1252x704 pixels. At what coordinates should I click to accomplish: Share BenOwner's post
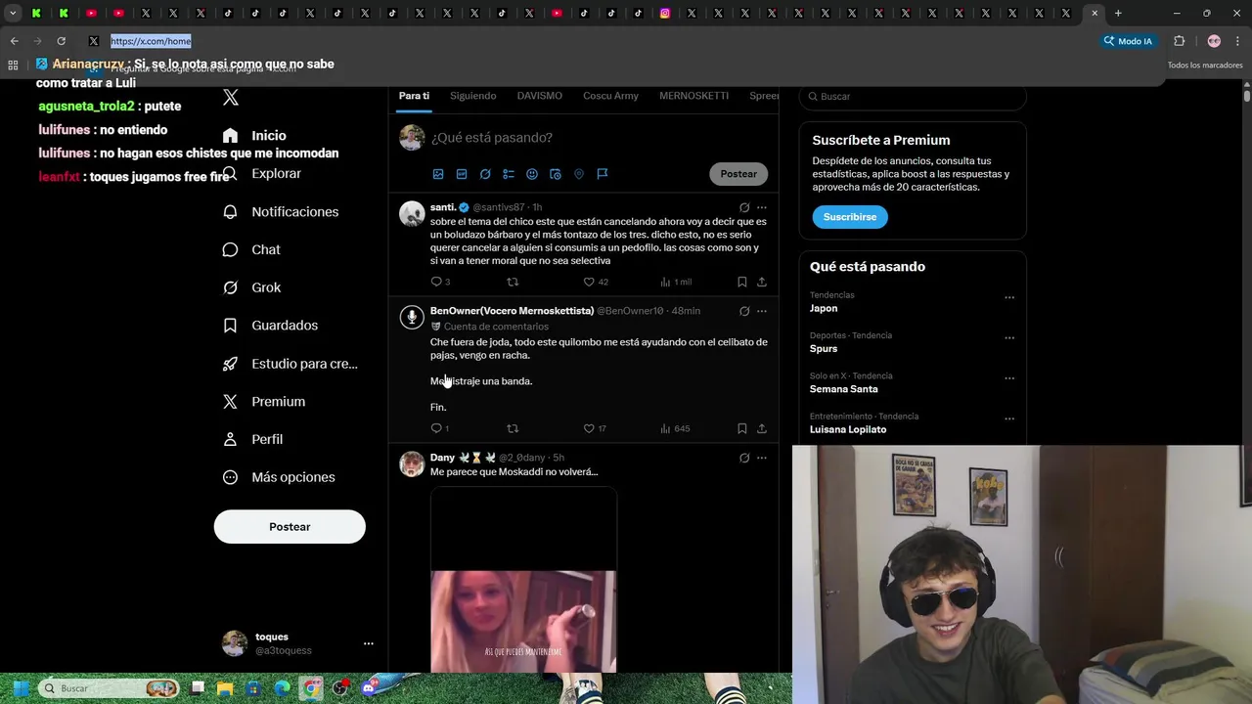762,428
